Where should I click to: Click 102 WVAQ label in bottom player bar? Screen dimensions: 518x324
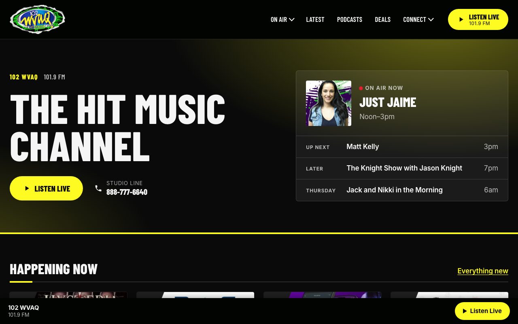[23, 307]
